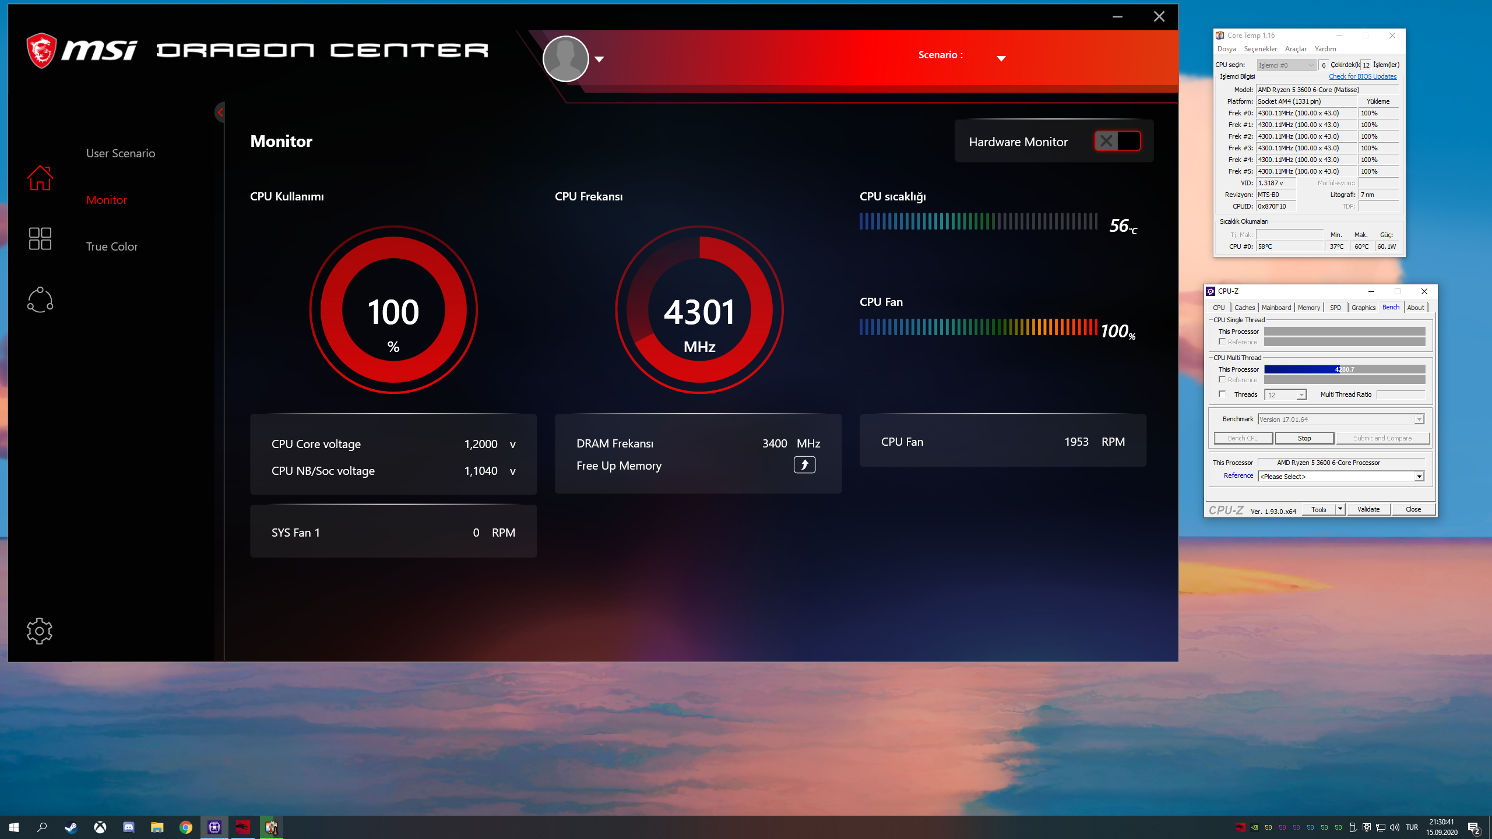Open Xbox app from the taskbar

[100, 827]
